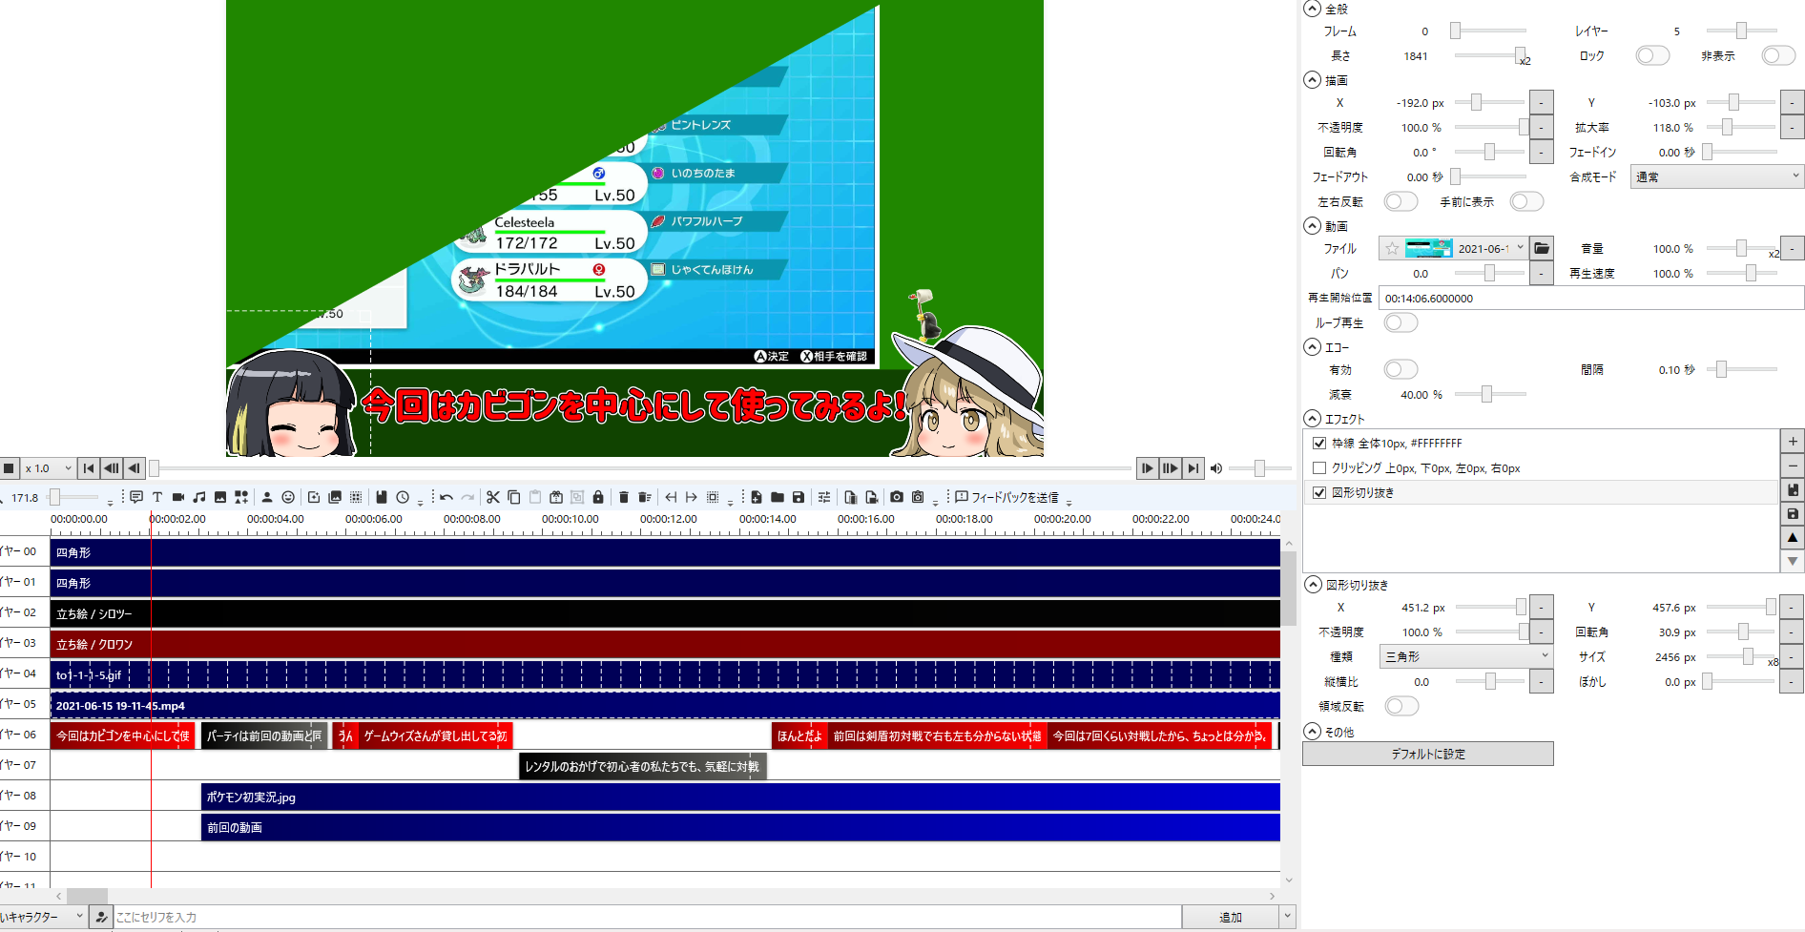Collapse the 動画 section
The image size is (1805, 932).
coord(1313,226)
